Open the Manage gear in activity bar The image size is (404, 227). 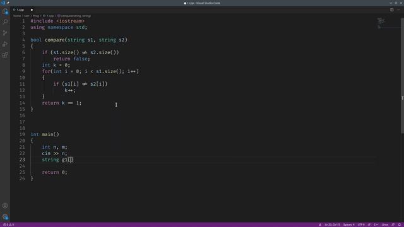(x=5, y=217)
